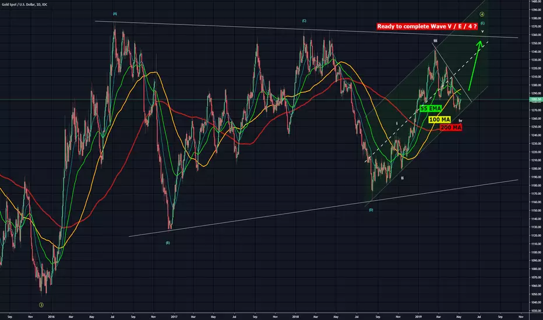Select the yellow "100 MA" label

point(439,120)
